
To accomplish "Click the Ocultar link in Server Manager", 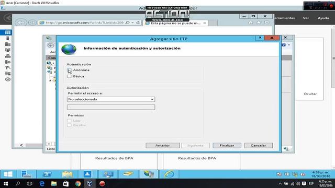I will pos(310,94).
